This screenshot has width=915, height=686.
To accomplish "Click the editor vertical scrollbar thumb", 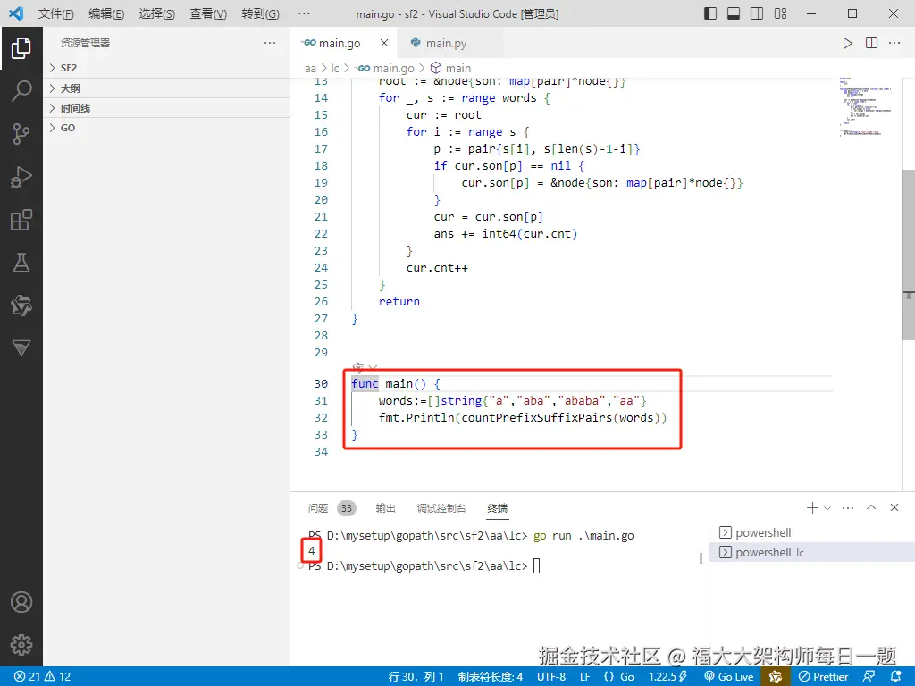I will [x=909, y=256].
